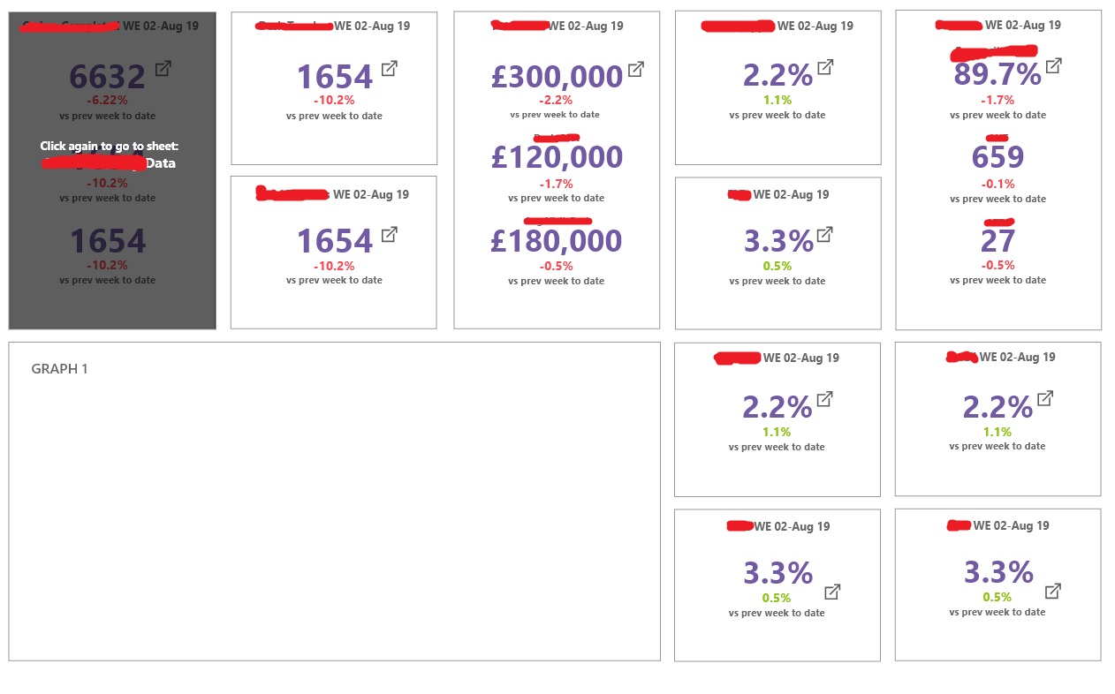
Task: Click the sheet icon in the 2.2% tile right of GRAPH 1
Action: [x=824, y=399]
